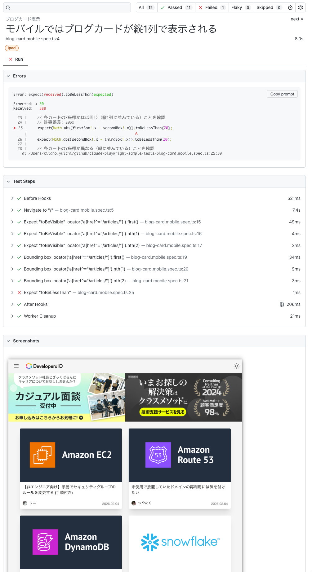Click the timer icon in filter bar
Screen dimensions: 312x572
290,7
